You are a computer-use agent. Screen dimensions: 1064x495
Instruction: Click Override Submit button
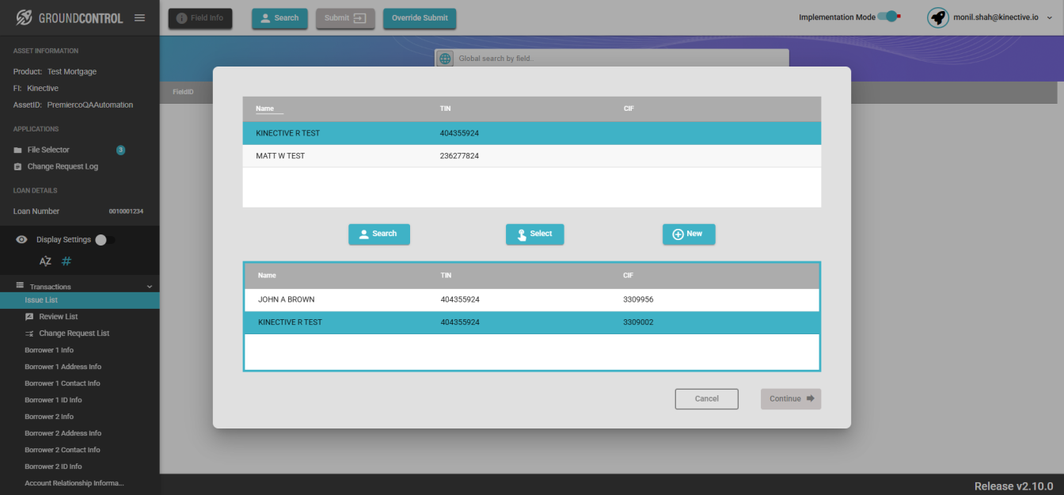coord(420,18)
